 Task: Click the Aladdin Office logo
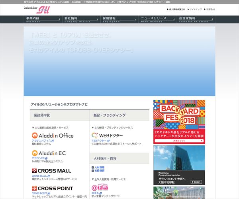(53, 135)
